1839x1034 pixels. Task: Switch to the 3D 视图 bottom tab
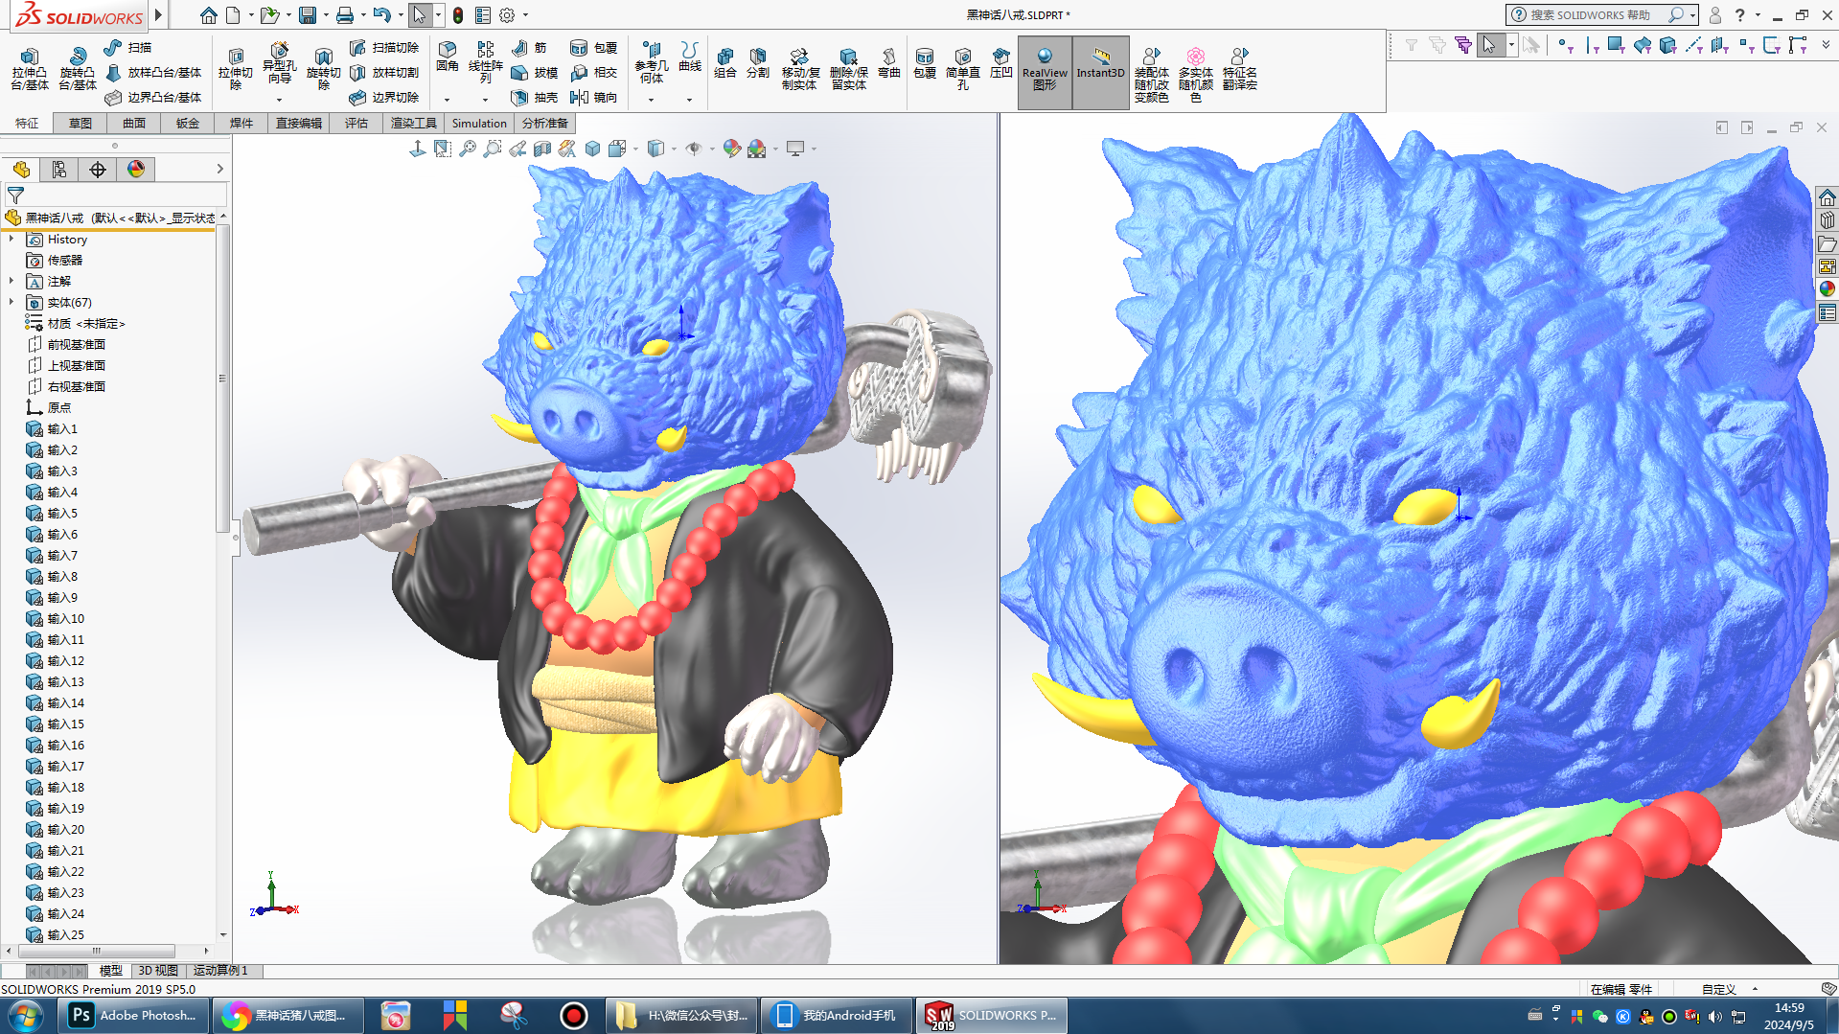point(158,971)
